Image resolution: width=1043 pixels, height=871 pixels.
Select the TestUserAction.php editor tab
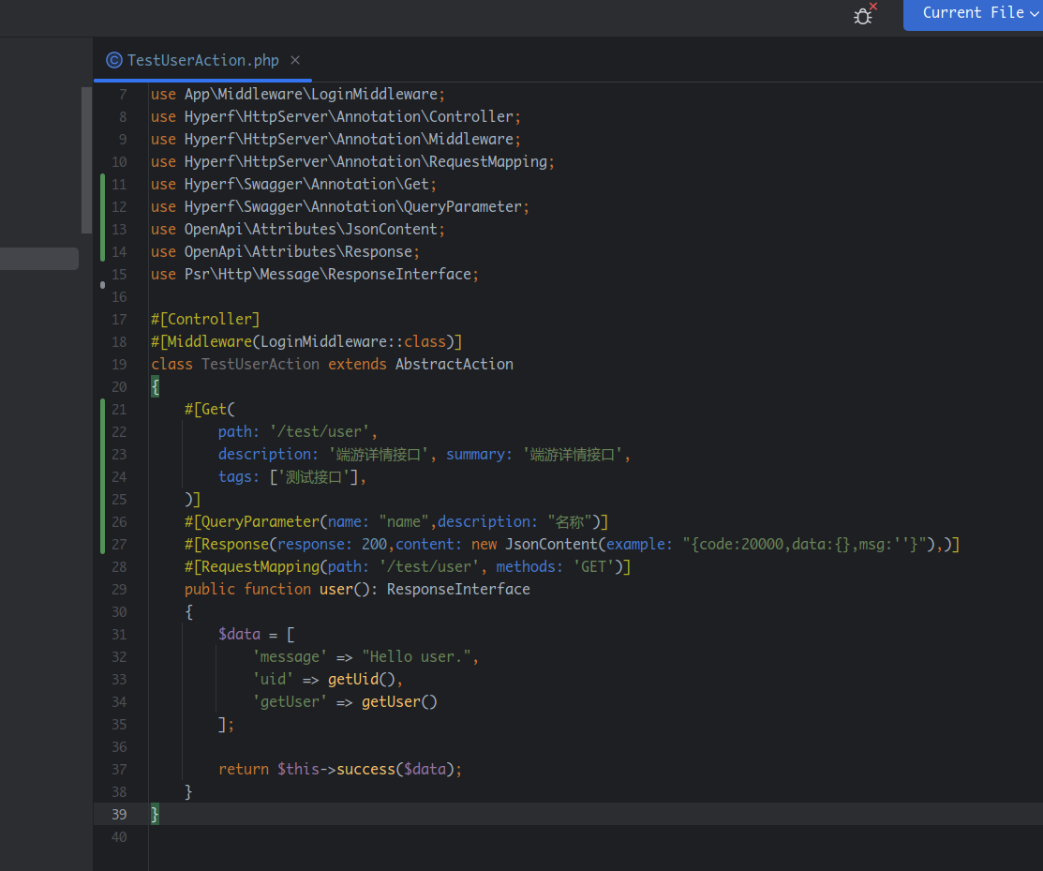point(202,61)
